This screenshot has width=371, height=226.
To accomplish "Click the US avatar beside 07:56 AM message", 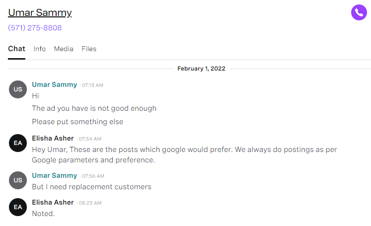I will coord(18,180).
